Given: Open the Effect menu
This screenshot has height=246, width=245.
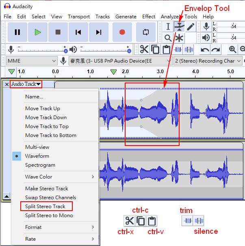Looking at the screenshot, I should click(x=149, y=17).
